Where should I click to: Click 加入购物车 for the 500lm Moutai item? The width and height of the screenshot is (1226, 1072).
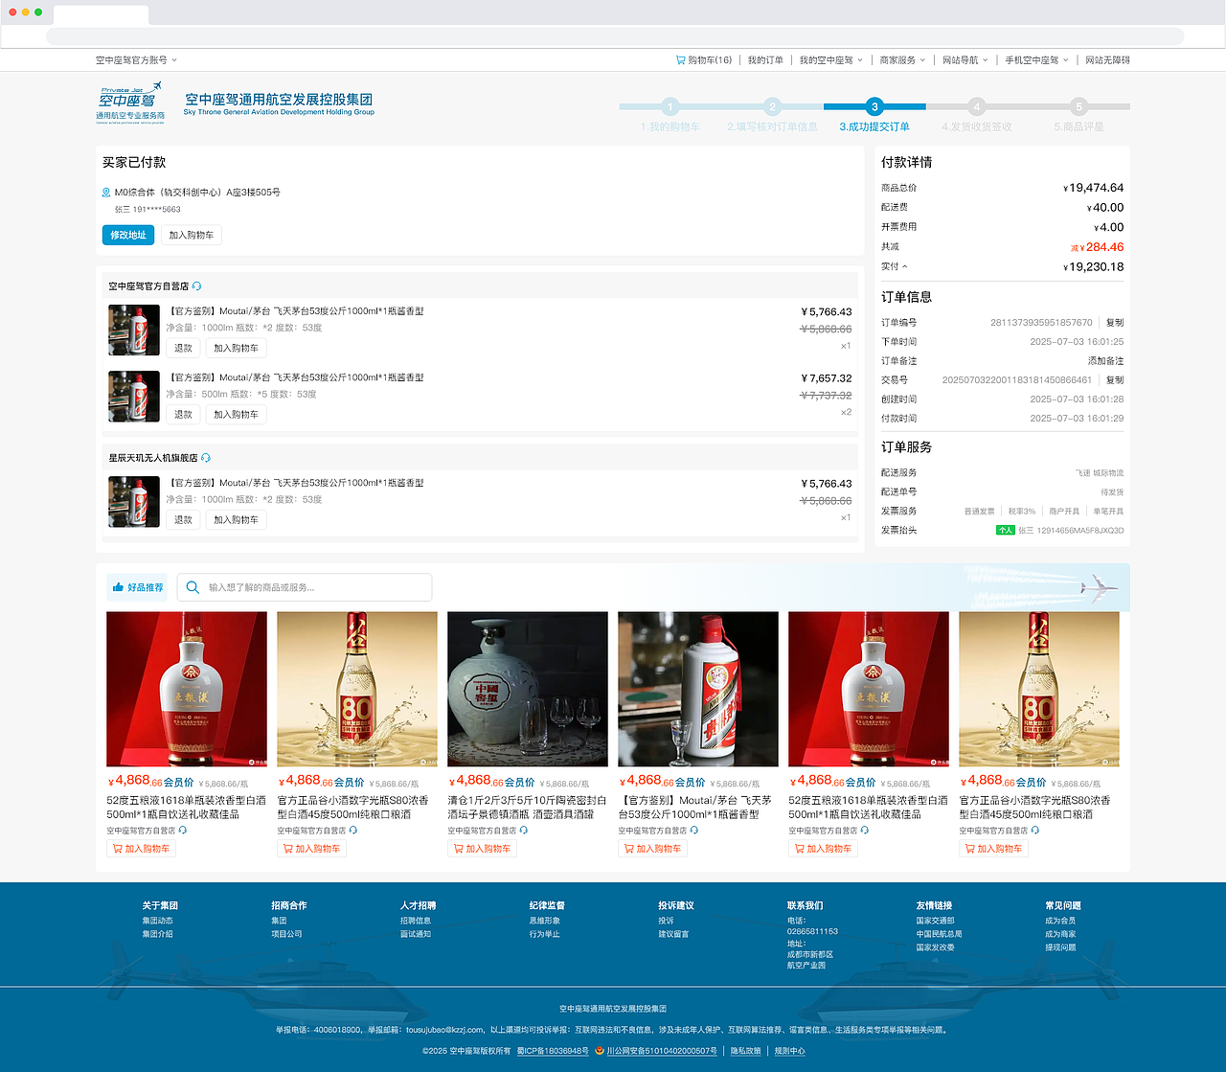click(x=237, y=415)
